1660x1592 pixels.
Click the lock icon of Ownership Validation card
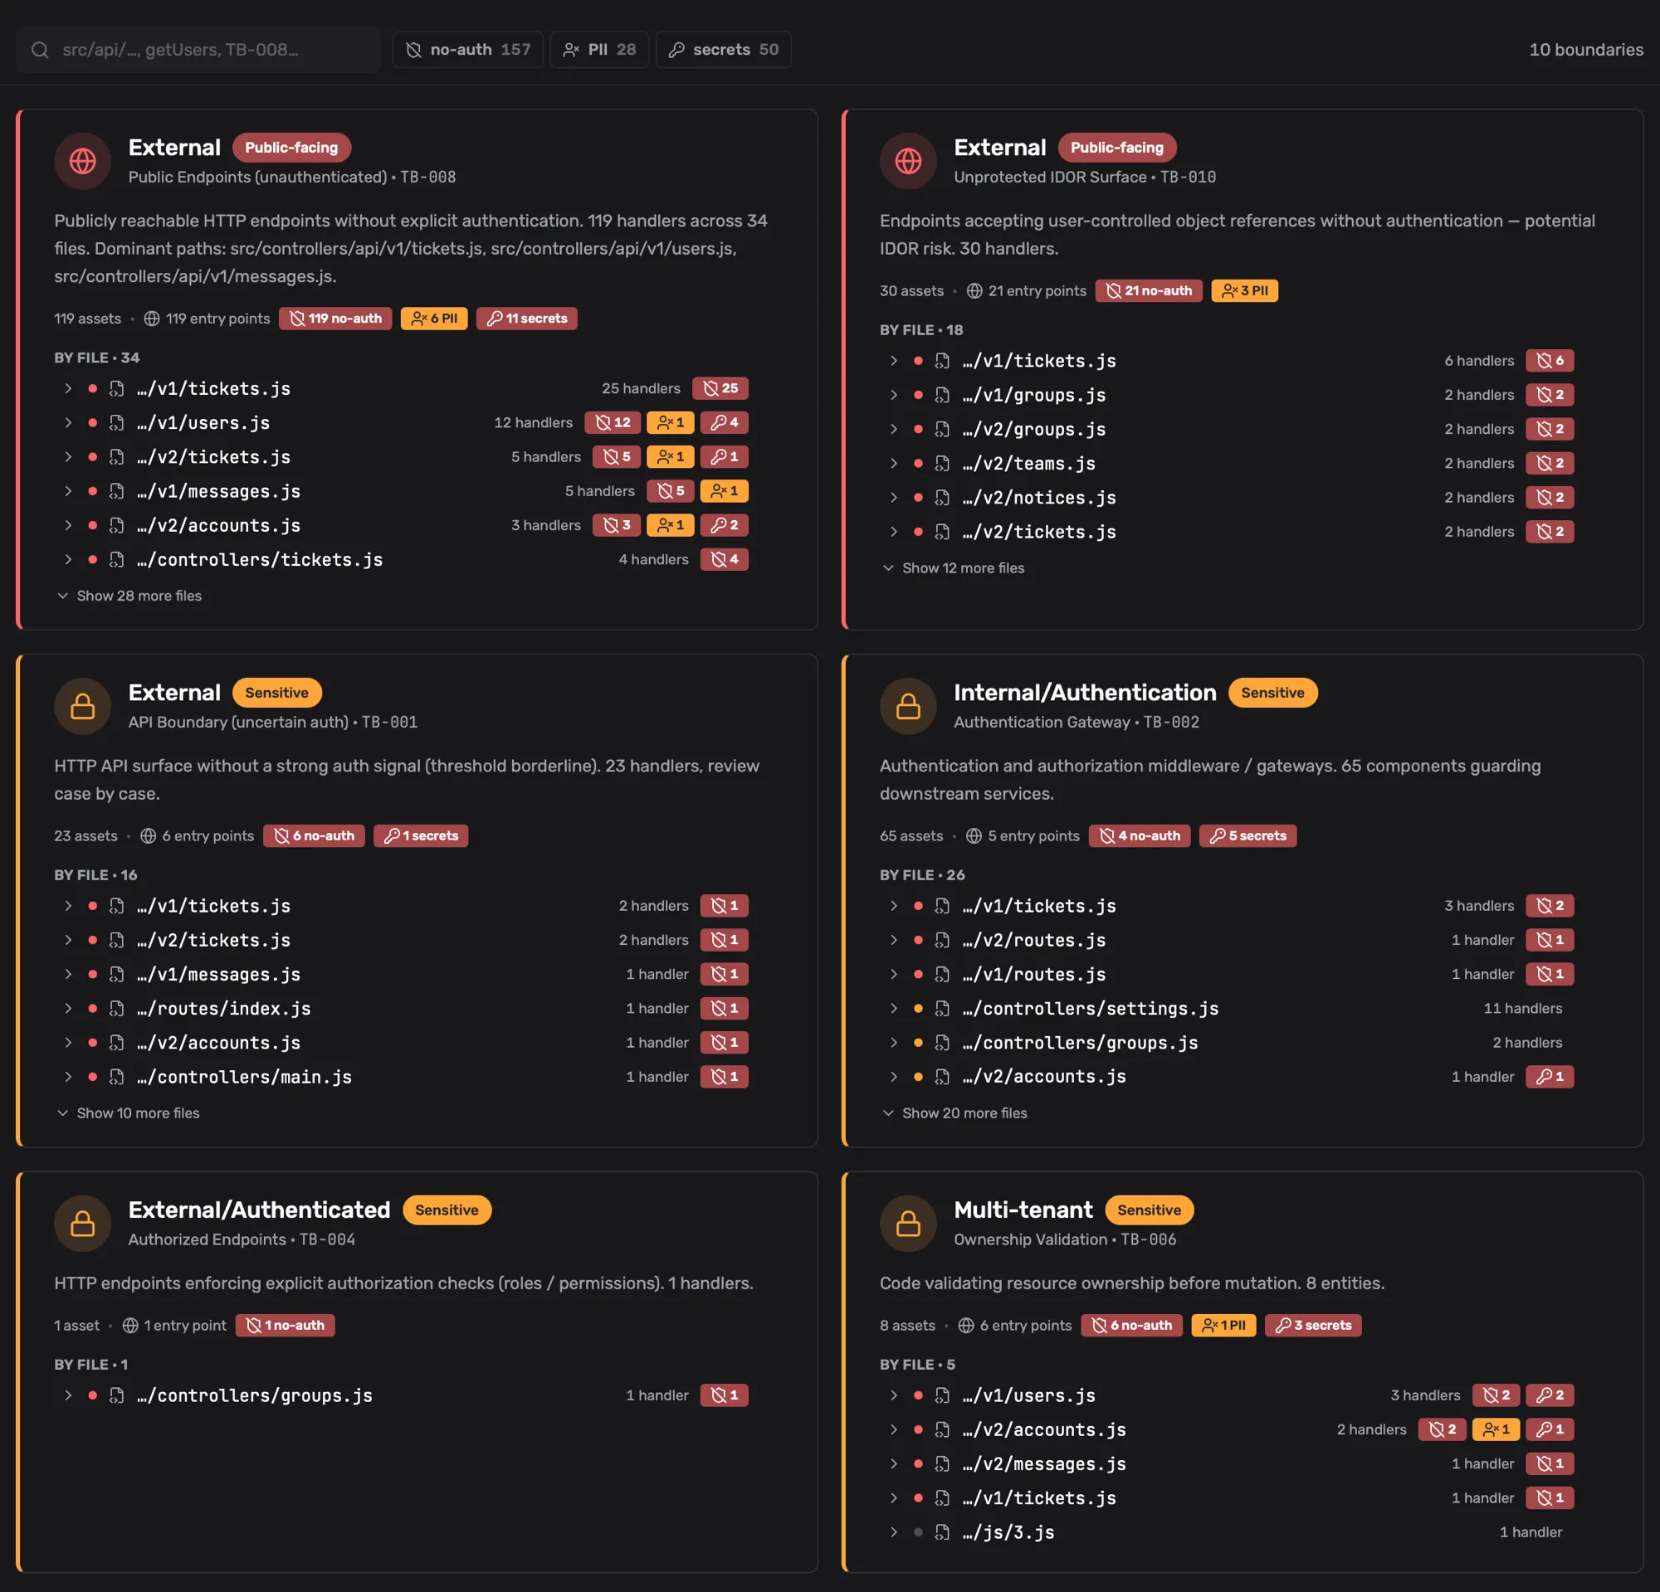coord(908,1223)
